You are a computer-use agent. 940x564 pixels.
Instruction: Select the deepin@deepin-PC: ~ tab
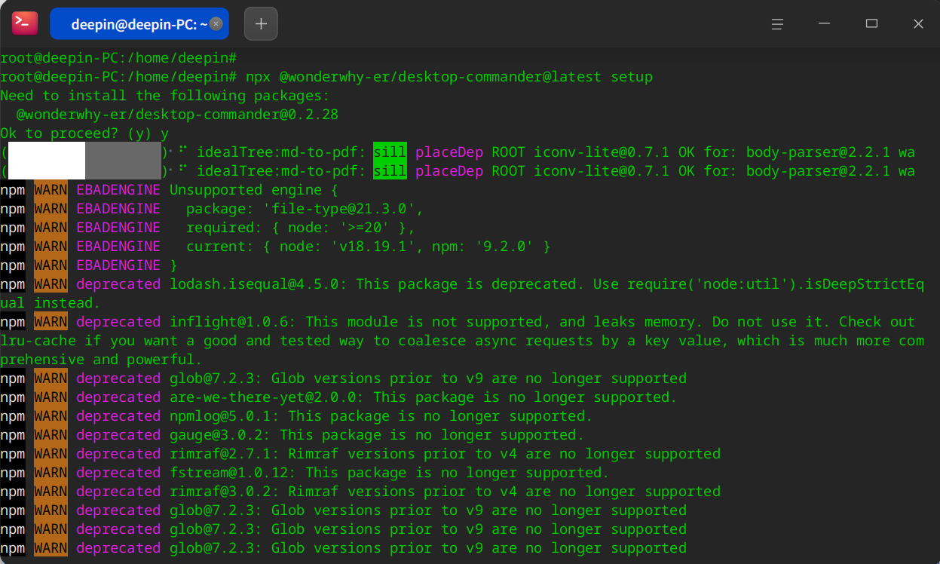[139, 24]
